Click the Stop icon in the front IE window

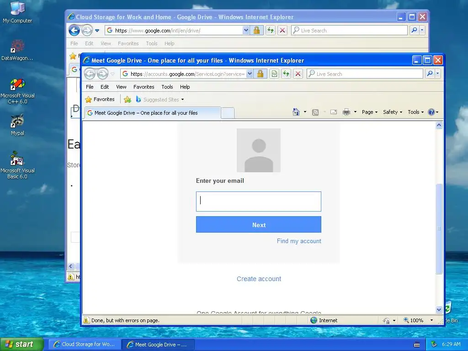pos(298,74)
